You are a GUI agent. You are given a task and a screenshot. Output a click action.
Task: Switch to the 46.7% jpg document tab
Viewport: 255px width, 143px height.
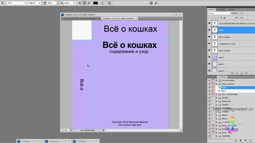pos(81,19)
